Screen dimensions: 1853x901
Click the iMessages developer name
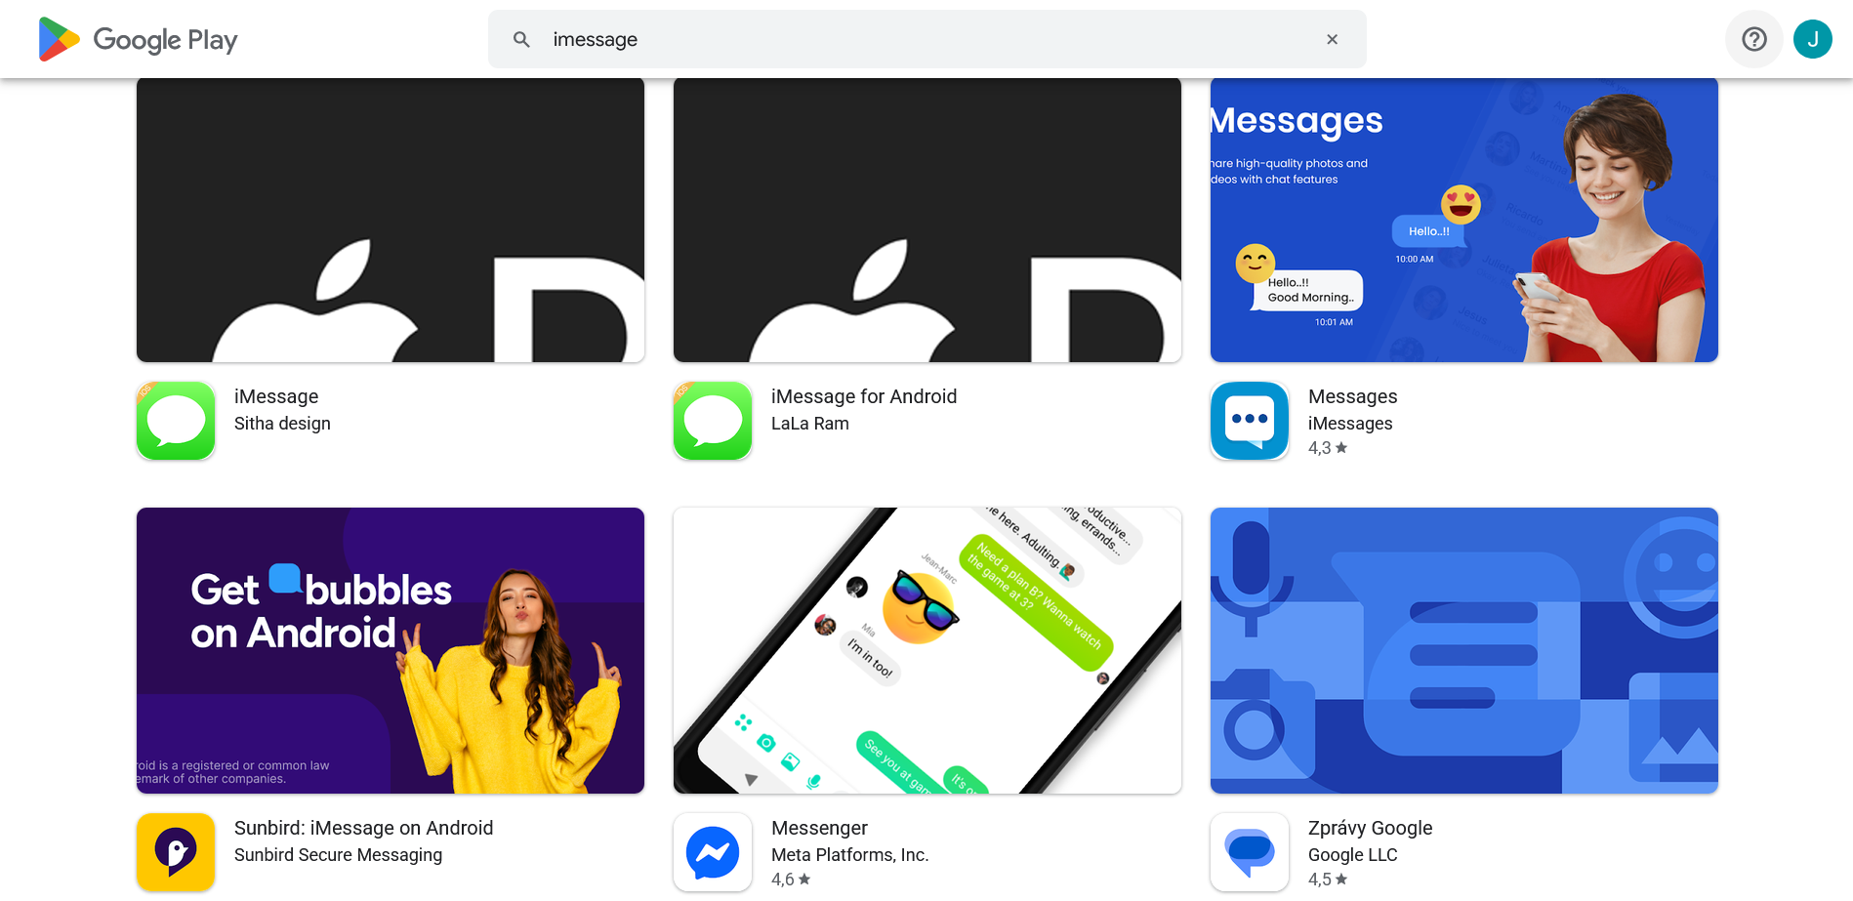[1350, 424]
